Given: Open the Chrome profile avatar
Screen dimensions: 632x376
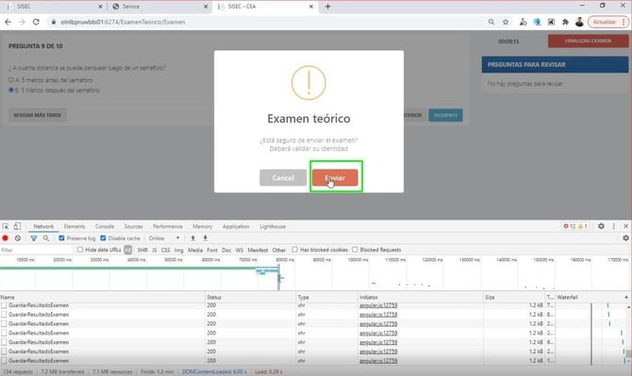Looking at the screenshot, I should 579,22.
